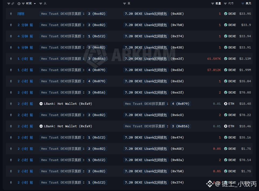Screen dimensions: 259x191
Task: Click the ETH token name in the $18.46 row
Action: pyautogui.click(x=231, y=126)
